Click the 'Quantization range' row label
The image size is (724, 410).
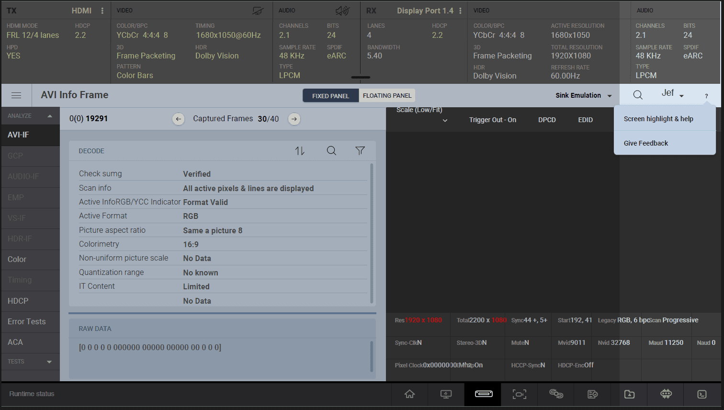coord(111,272)
